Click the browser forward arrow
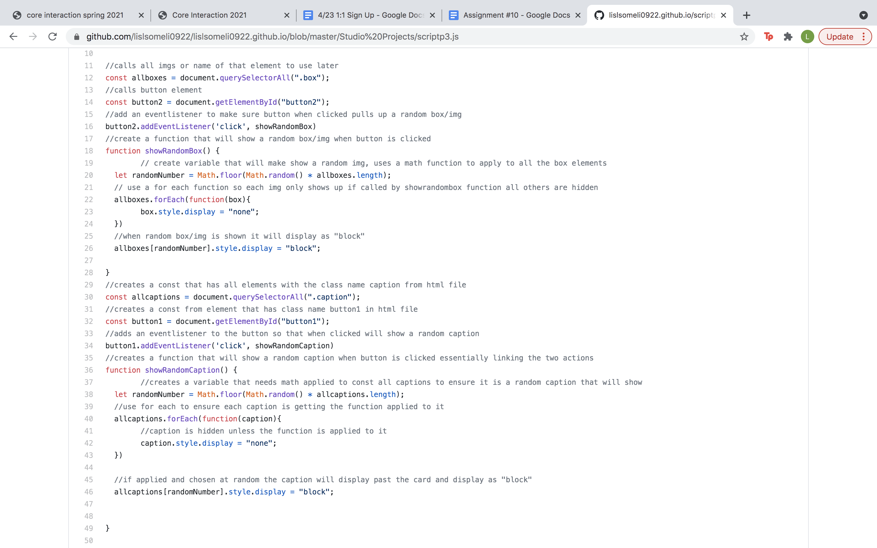Screen dimensions: 877x548 click(33, 37)
